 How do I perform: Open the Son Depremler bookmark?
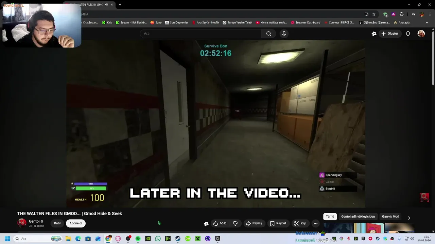[x=177, y=23]
